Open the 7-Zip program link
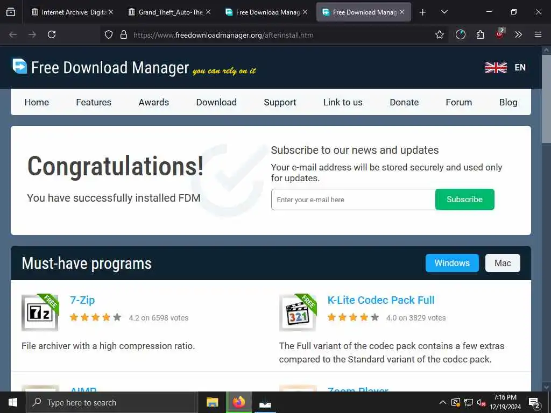 (82, 300)
